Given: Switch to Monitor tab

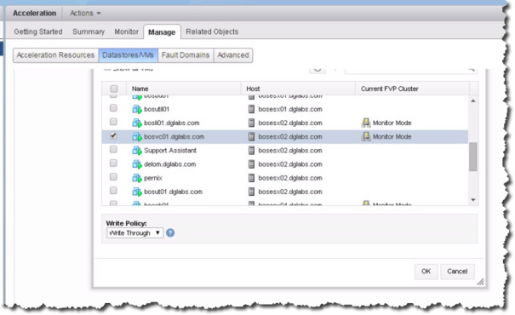Looking at the screenshot, I should [x=127, y=31].
